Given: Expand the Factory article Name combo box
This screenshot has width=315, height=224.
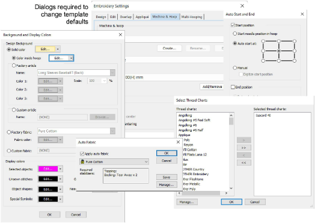Looking at the screenshot, I should [x=112, y=73].
